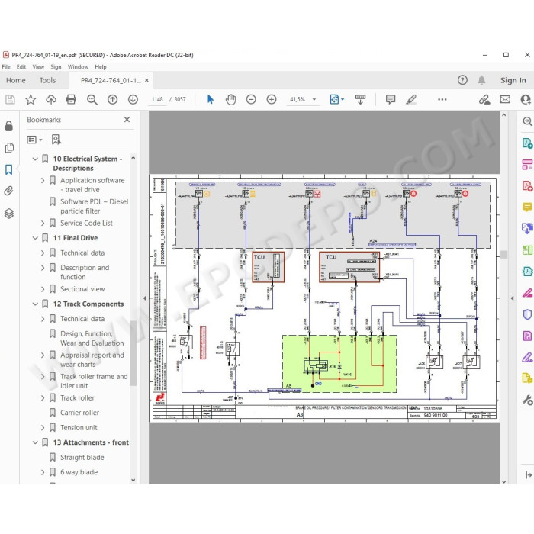Open notifications bell
The image size is (534, 534).
pos(481,80)
